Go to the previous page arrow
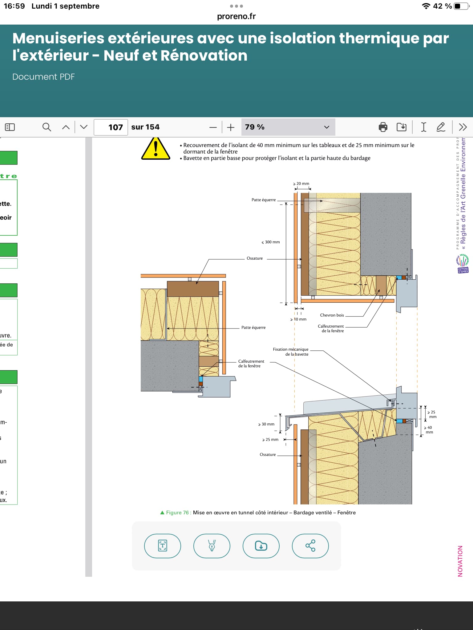 click(66, 127)
